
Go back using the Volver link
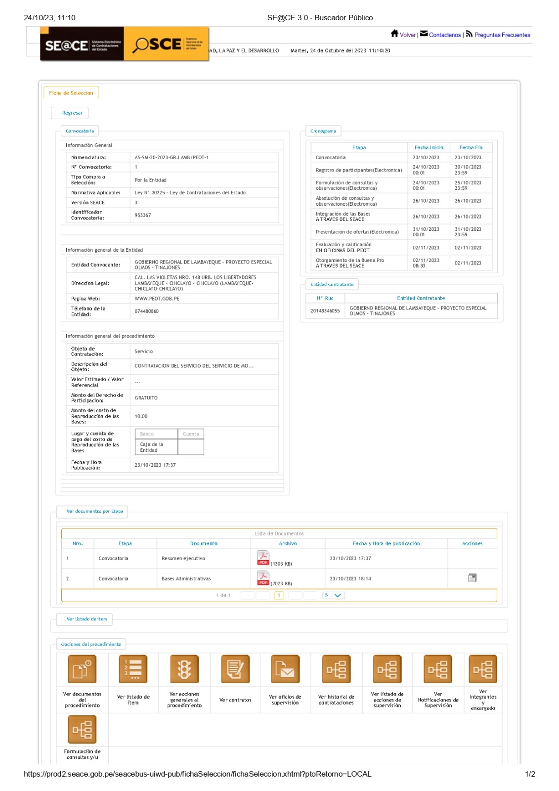coord(407,35)
